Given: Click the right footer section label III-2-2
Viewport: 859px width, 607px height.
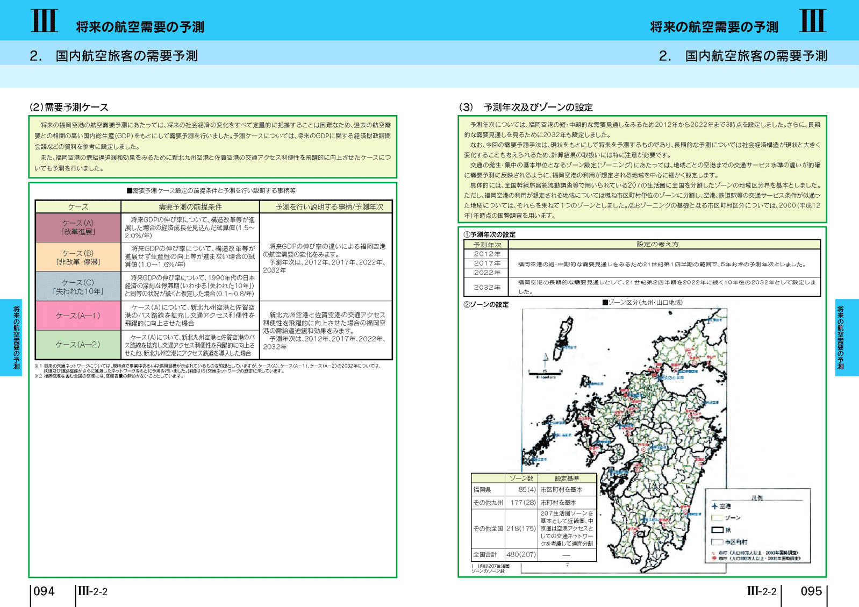Looking at the screenshot, I should (762, 591).
